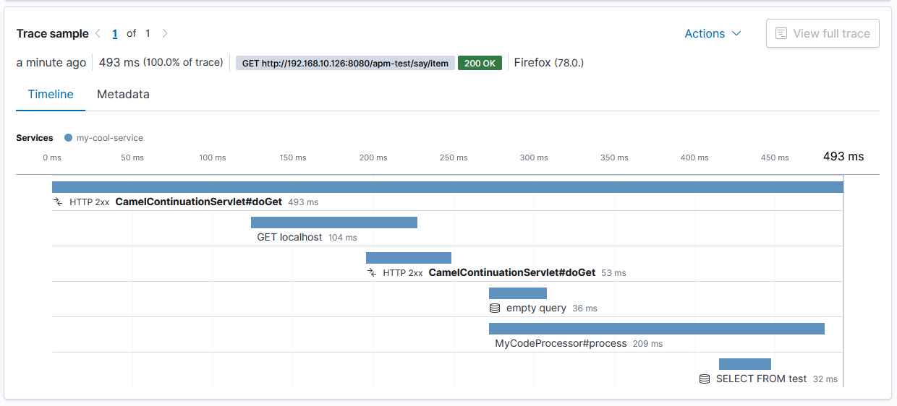Click the GET localhost 104 ms label
897x406 pixels.
tap(307, 237)
